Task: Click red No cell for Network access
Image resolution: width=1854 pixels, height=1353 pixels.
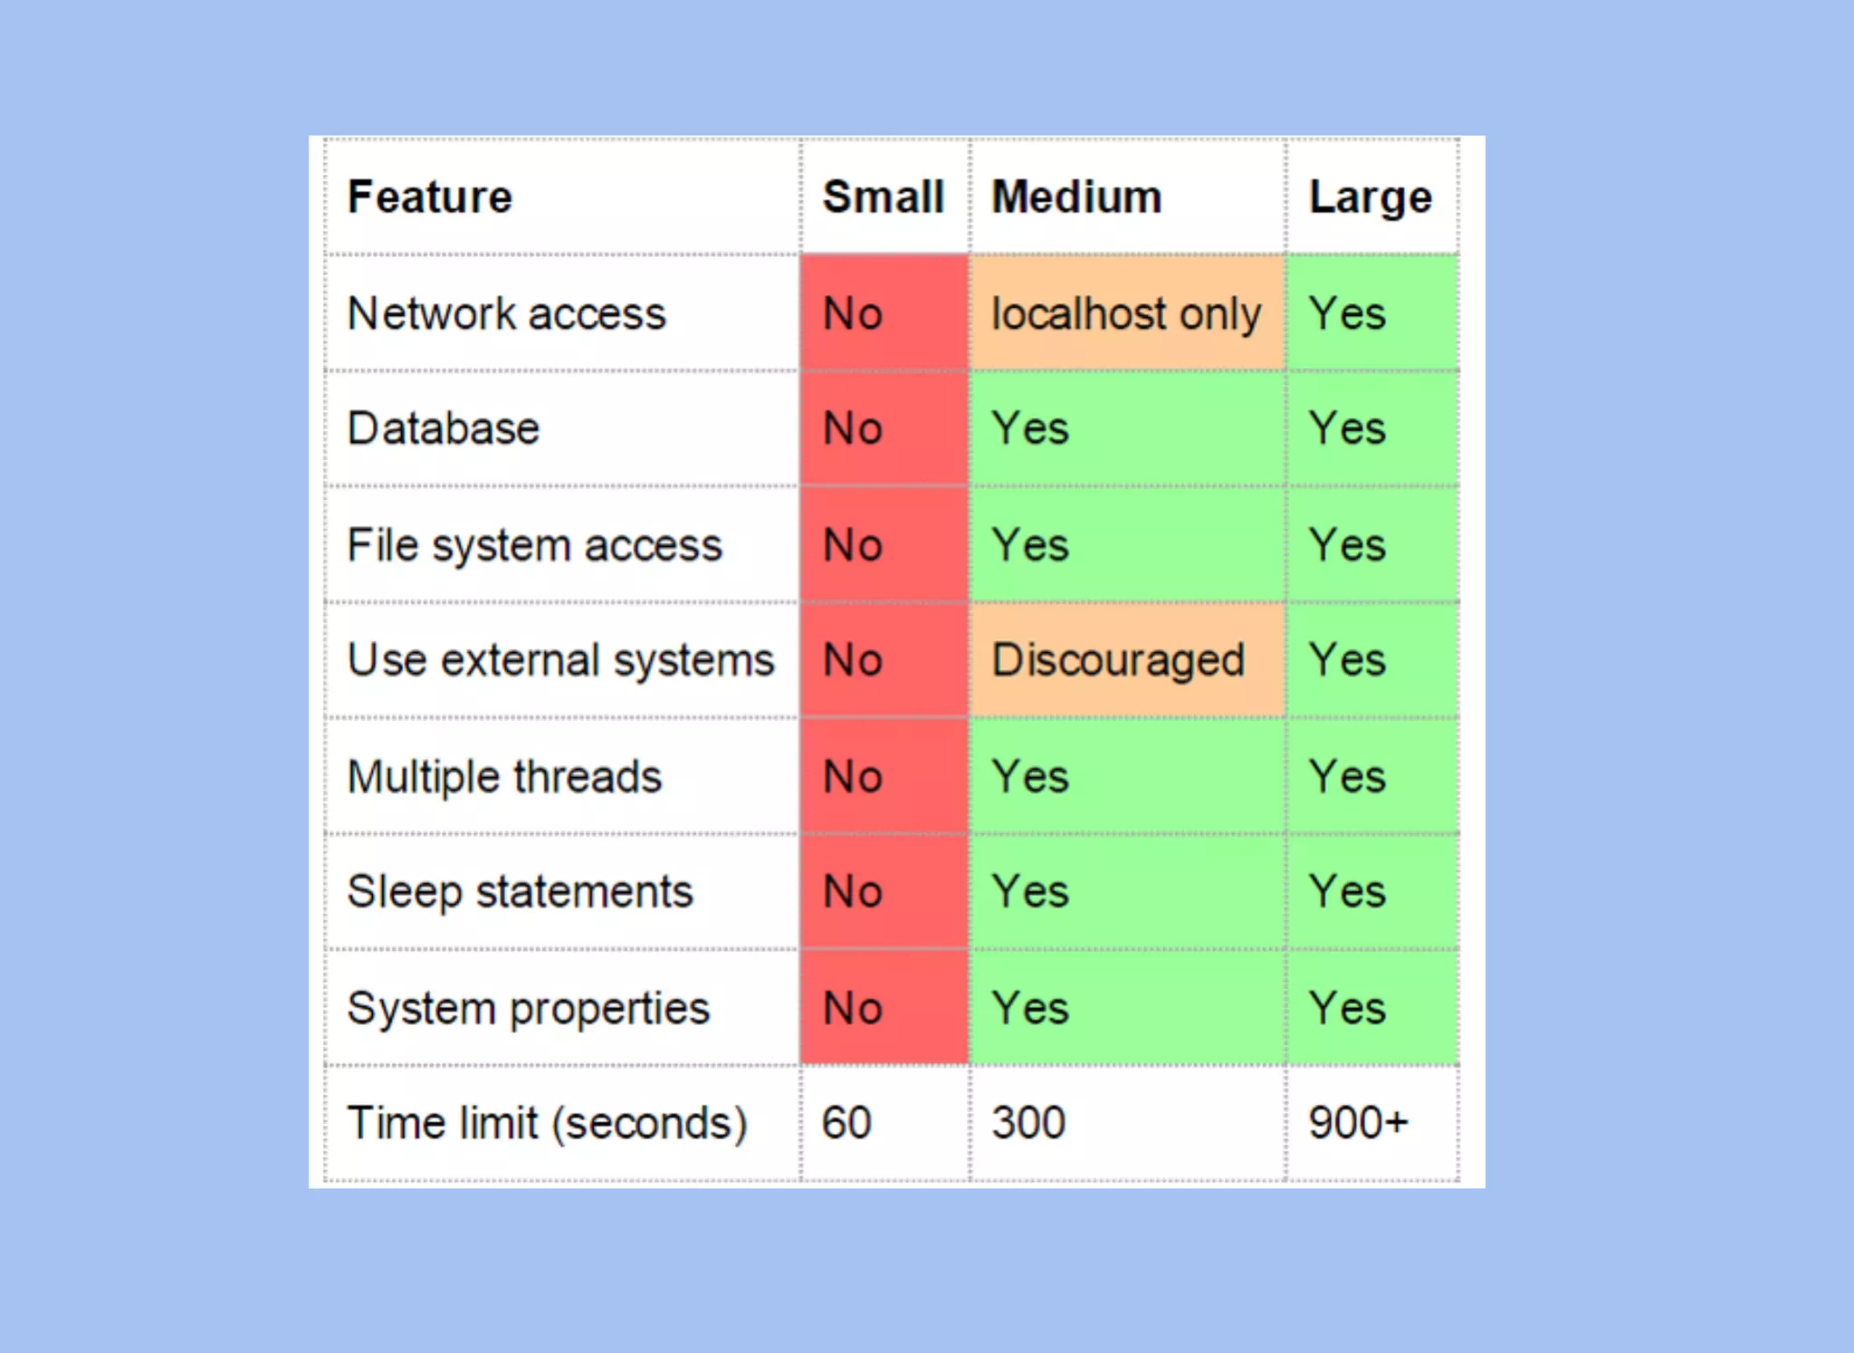Action: 884,313
